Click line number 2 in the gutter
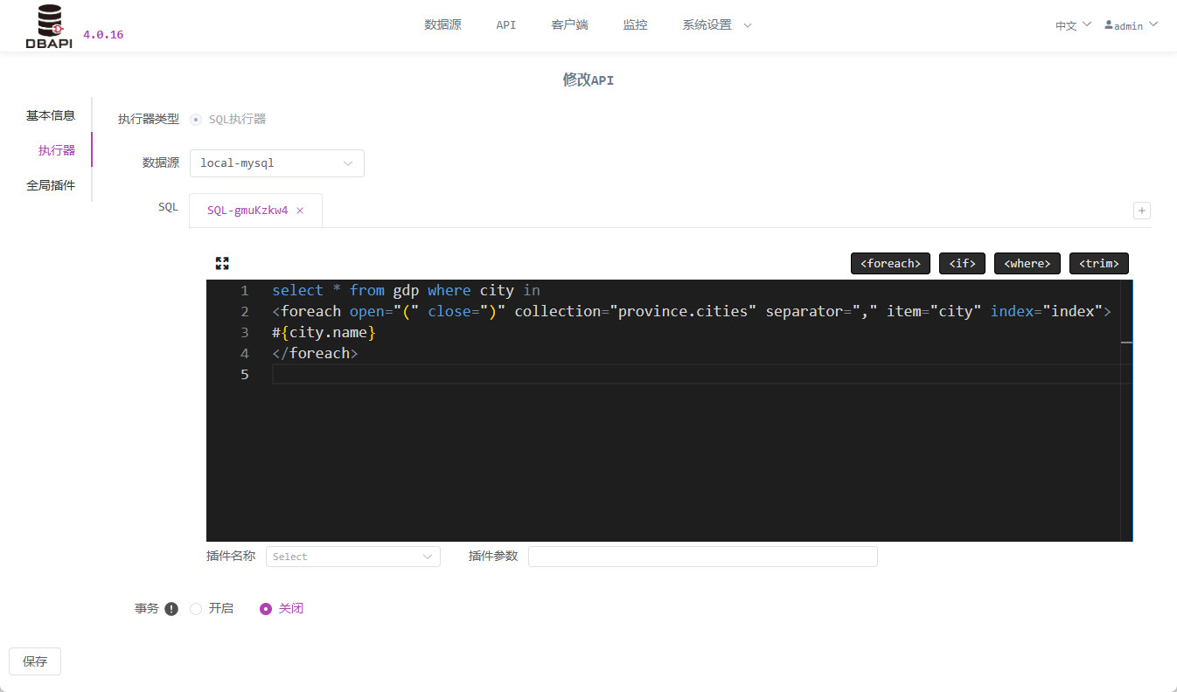 [x=245, y=311]
